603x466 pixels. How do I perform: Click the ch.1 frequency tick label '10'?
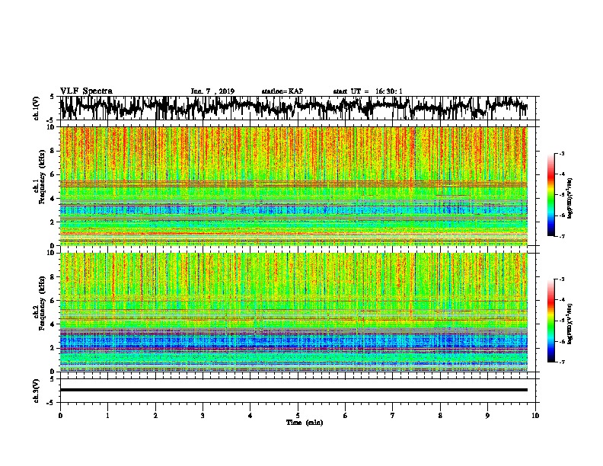(52, 127)
